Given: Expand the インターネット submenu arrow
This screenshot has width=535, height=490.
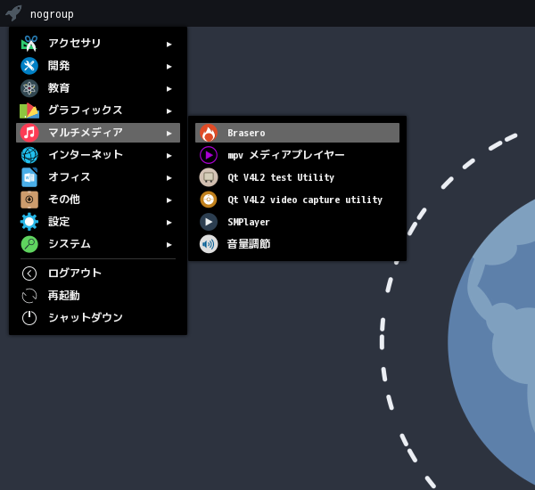Looking at the screenshot, I should 169,156.
